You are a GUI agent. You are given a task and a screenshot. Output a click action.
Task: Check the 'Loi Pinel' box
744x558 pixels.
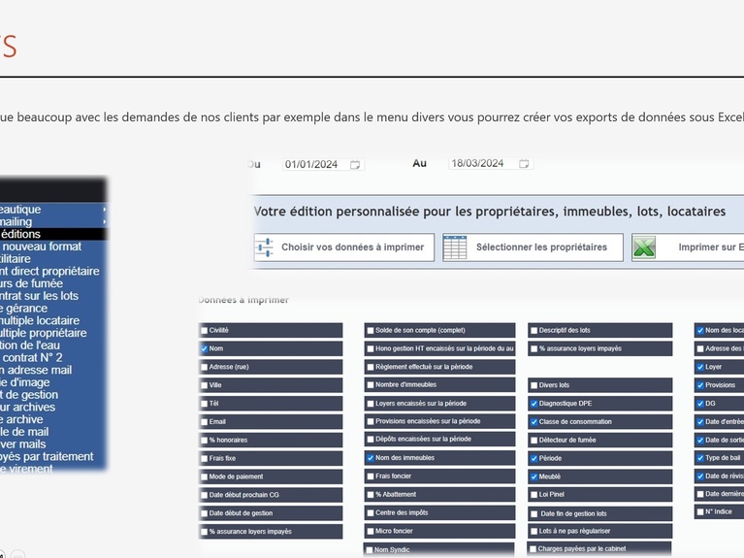[534, 495]
